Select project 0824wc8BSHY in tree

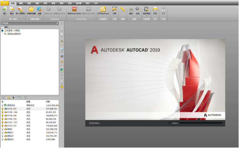pos(14,34)
